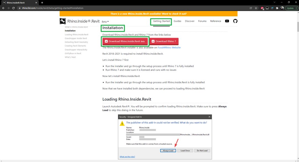The width and height of the screenshot is (299, 162).
Task: Open a new browser tab with plus
Action: pos(42,3)
